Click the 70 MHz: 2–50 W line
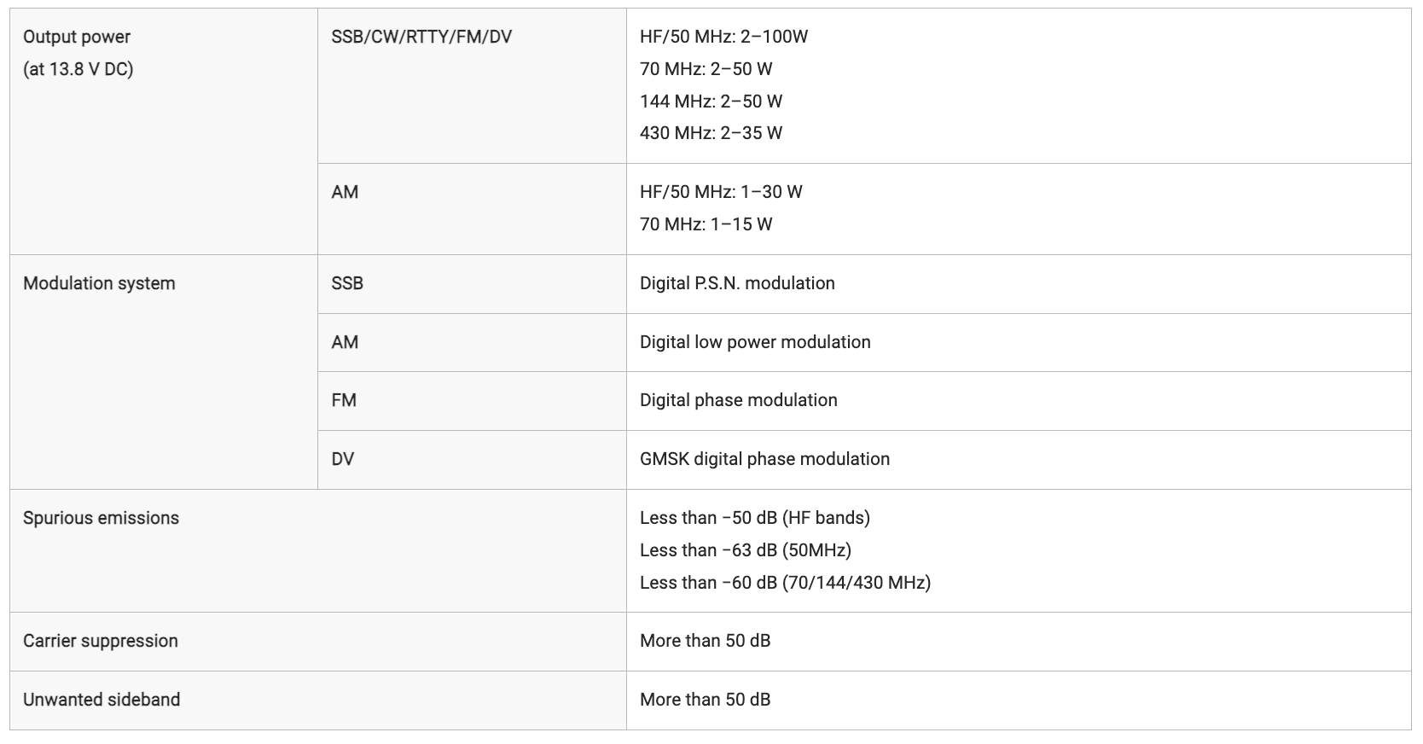Screen dimensions: 1423x744 706,69
